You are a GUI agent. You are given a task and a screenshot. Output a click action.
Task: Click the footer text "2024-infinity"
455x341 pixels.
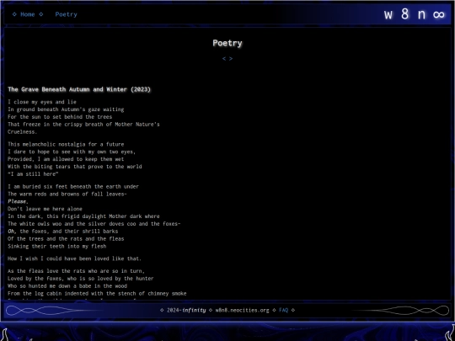186,310
